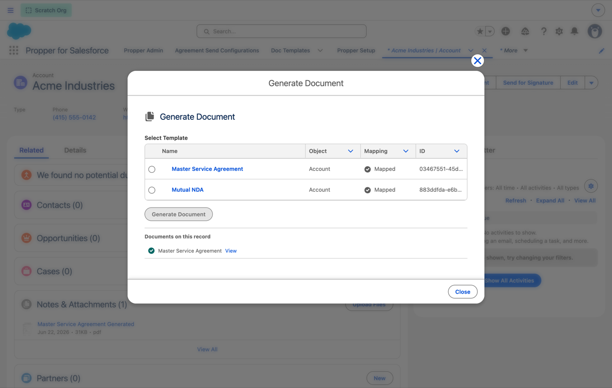Click inside the global Search field
This screenshot has width=612, height=388.
point(282,31)
